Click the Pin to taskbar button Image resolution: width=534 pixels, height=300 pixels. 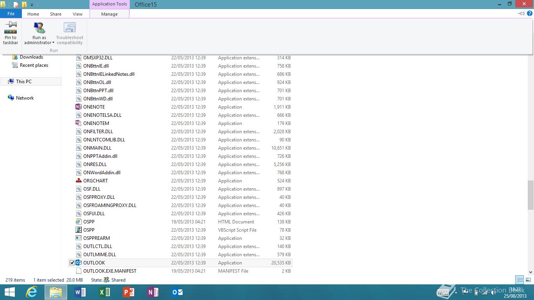[11, 33]
